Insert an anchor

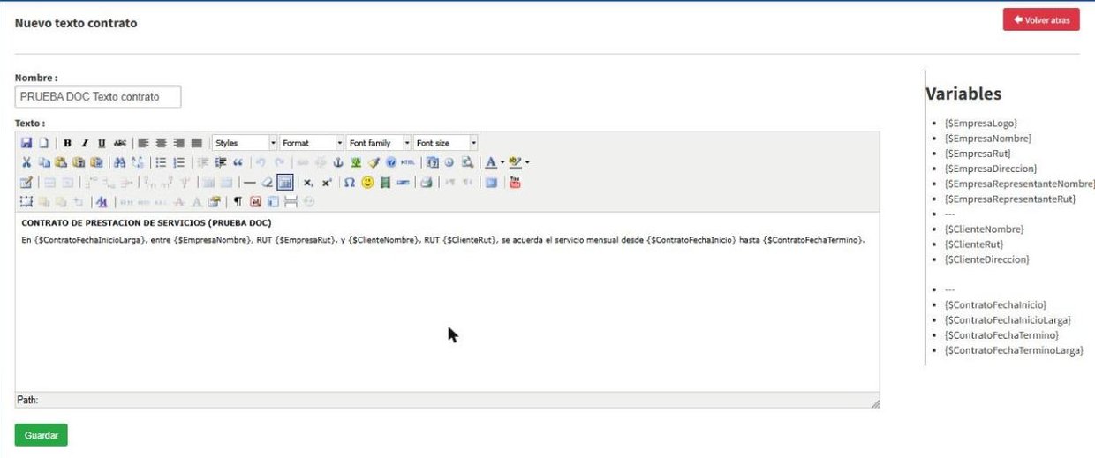(x=338, y=162)
